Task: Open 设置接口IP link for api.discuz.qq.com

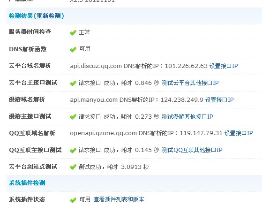Action: 224,66
